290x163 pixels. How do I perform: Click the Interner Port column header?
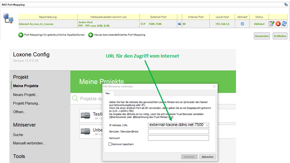(x=196, y=17)
